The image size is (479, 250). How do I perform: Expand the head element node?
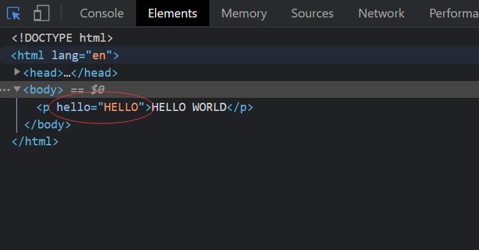[17, 73]
